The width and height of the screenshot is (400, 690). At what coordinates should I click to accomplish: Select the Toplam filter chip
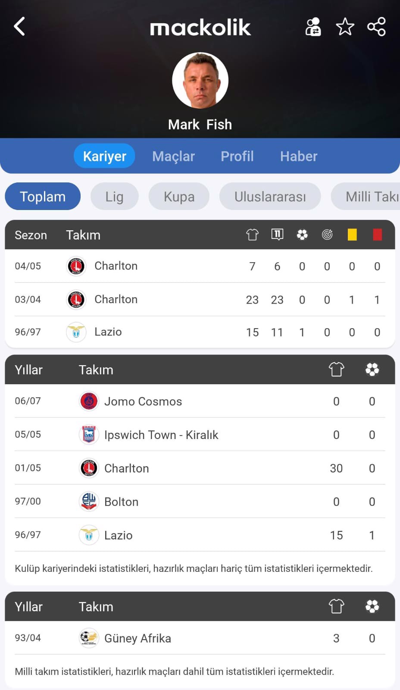pos(43,197)
